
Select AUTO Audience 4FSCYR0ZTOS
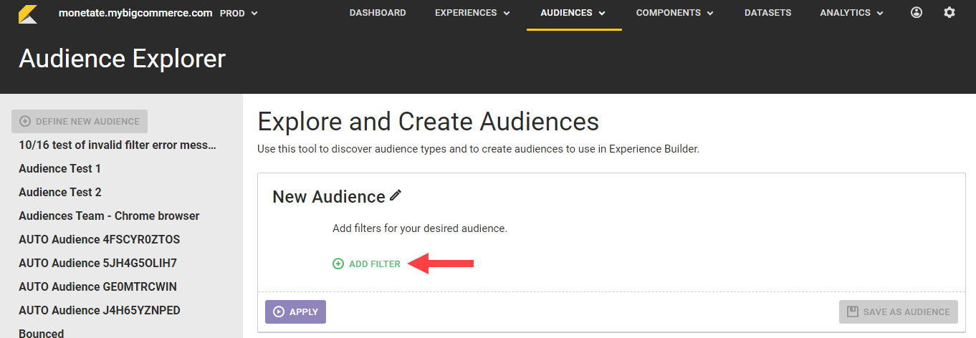click(99, 240)
